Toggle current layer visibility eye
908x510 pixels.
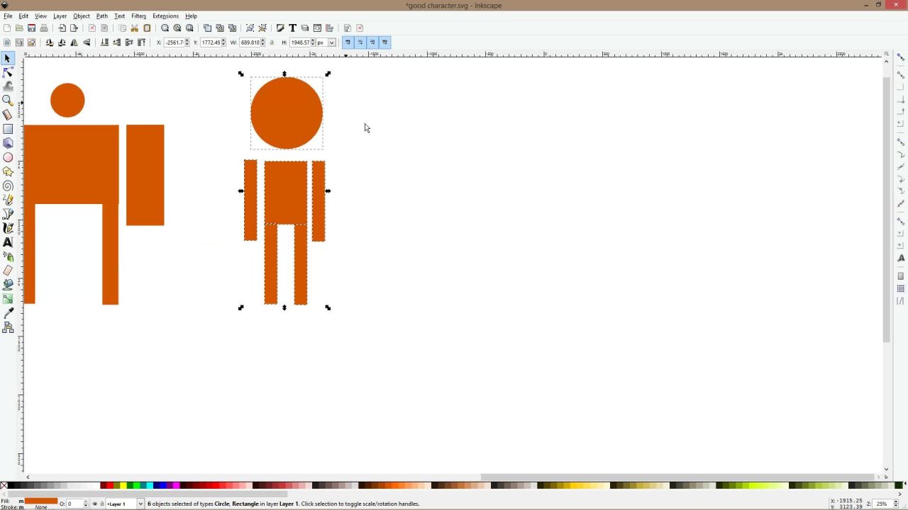[95, 504]
